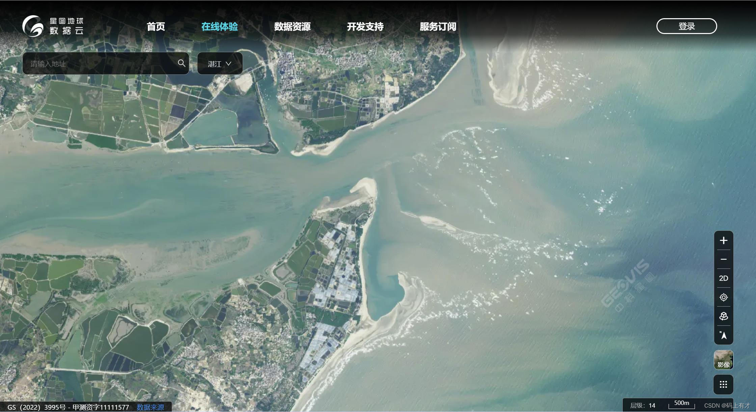756x412 pixels.
Task: Click the locate target crosshair icon
Action: pos(723,297)
